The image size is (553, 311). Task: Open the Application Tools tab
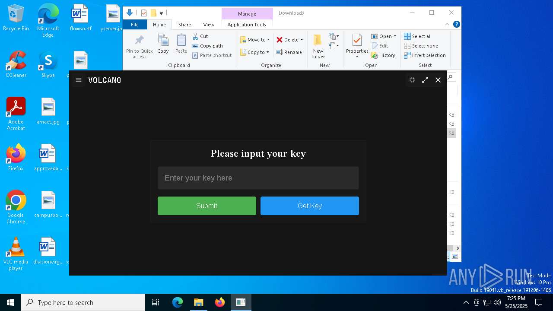point(247,25)
